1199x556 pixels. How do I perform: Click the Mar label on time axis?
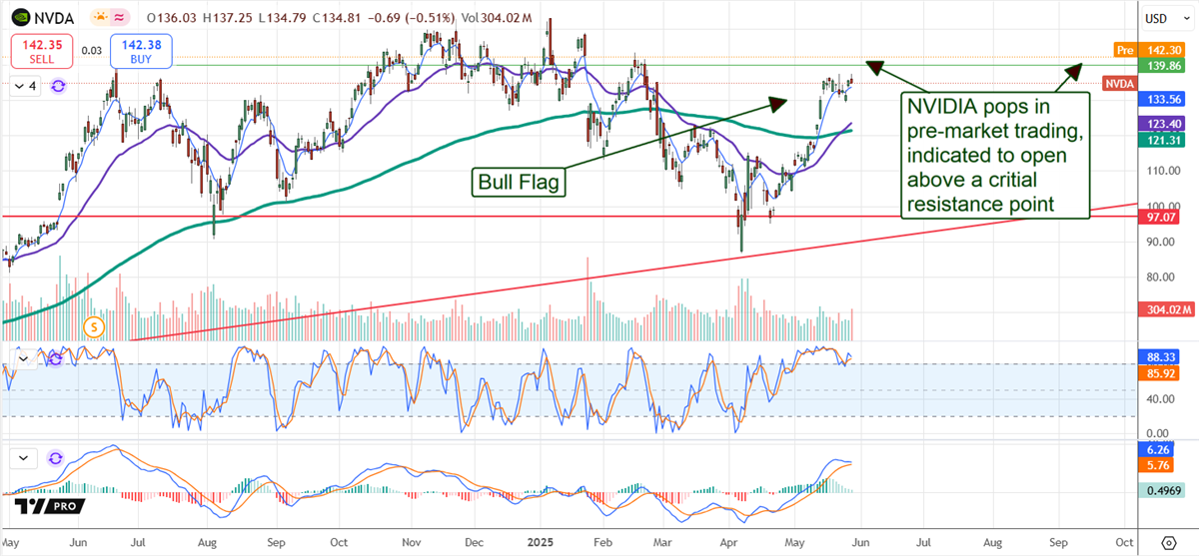[x=660, y=542]
